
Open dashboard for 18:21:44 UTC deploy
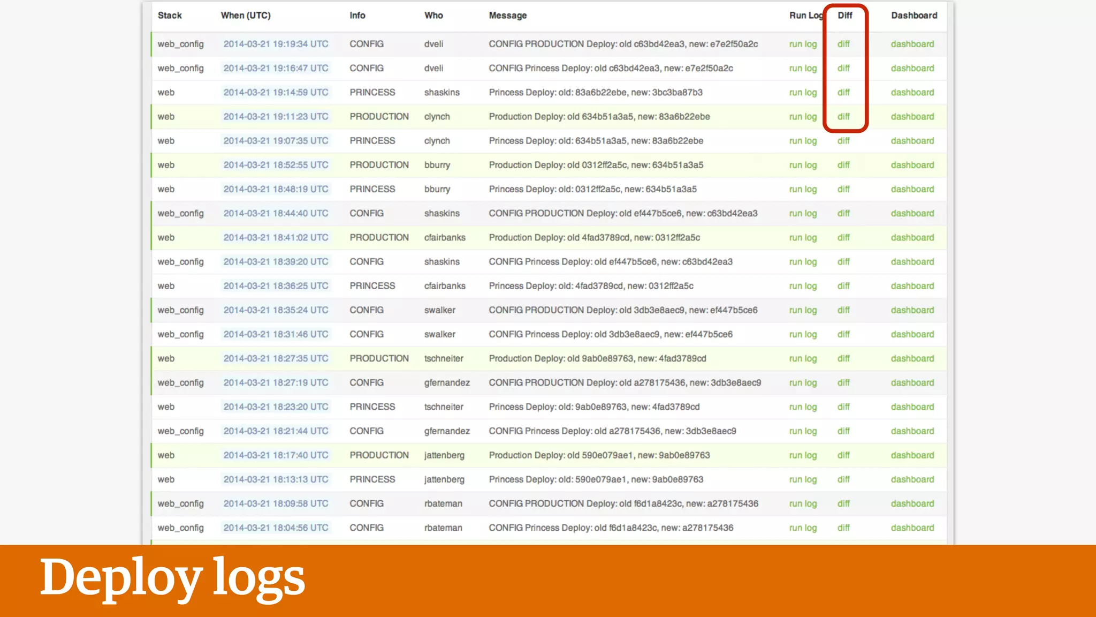(912, 431)
